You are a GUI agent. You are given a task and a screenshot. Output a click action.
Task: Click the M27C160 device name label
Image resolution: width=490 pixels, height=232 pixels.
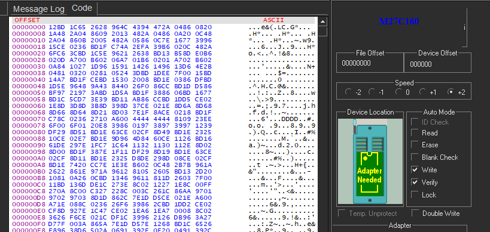(398, 21)
